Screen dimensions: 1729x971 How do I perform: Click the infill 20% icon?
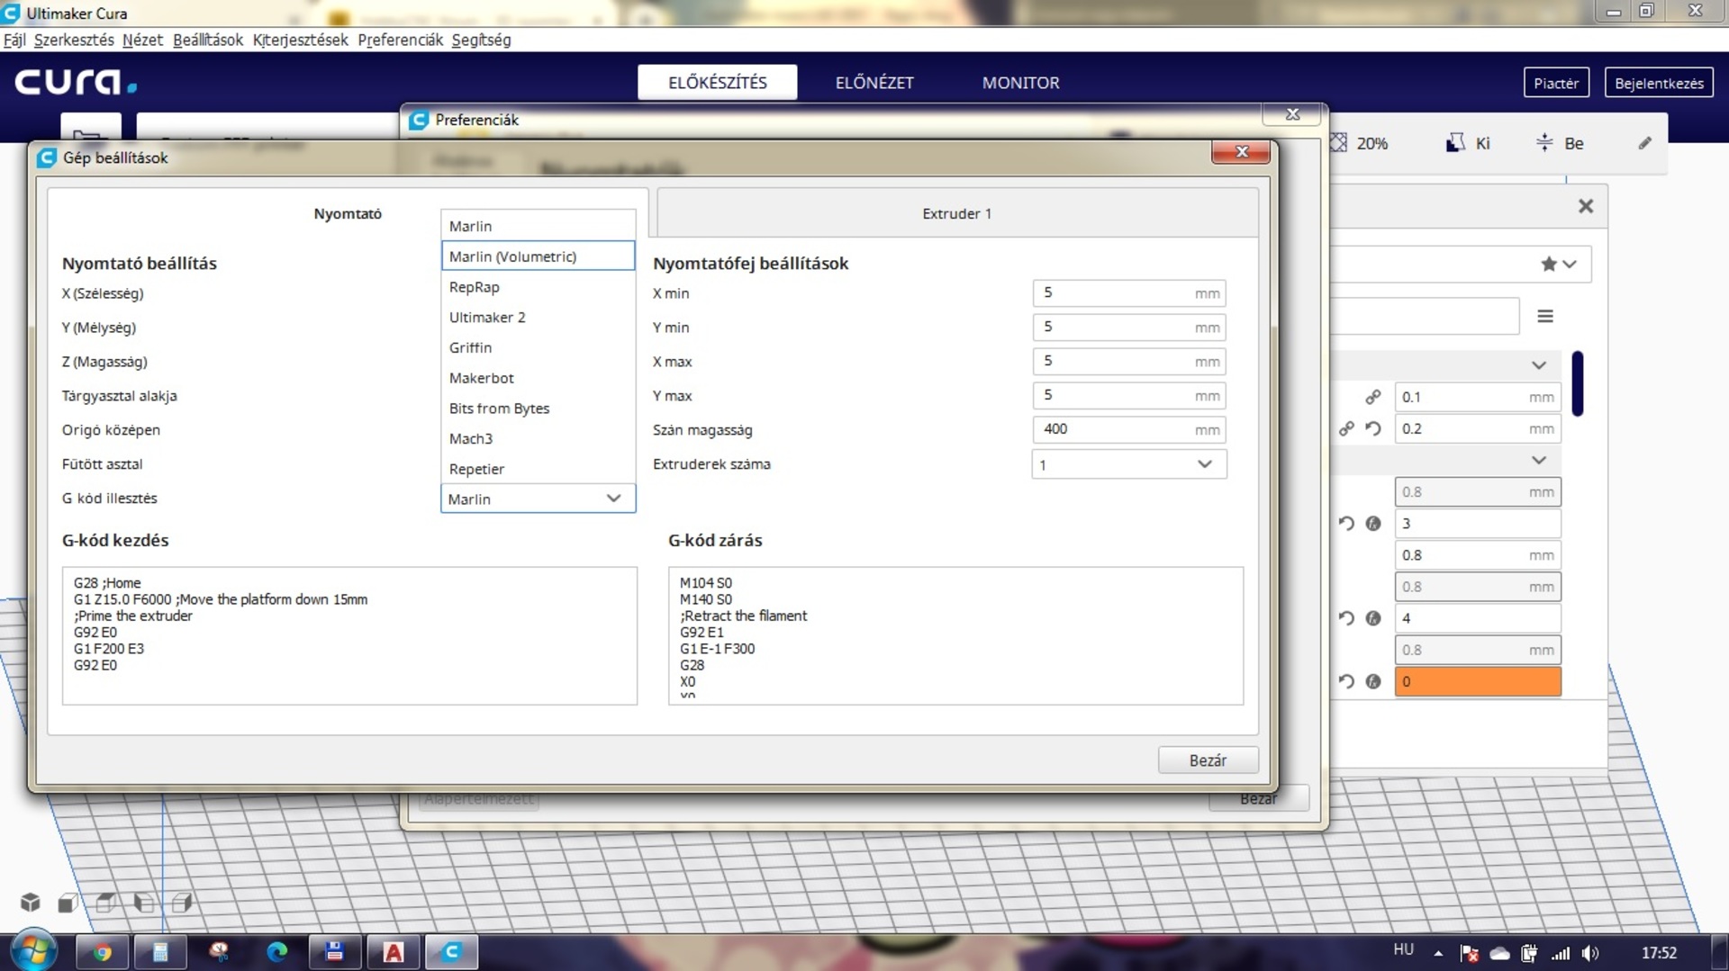point(1339,143)
